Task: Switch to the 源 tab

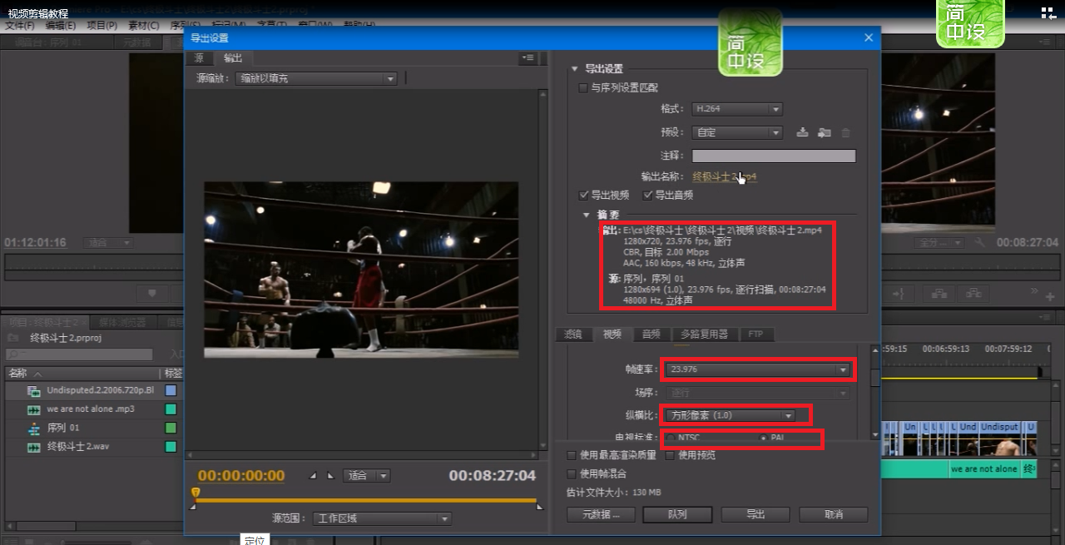Action: click(x=199, y=58)
